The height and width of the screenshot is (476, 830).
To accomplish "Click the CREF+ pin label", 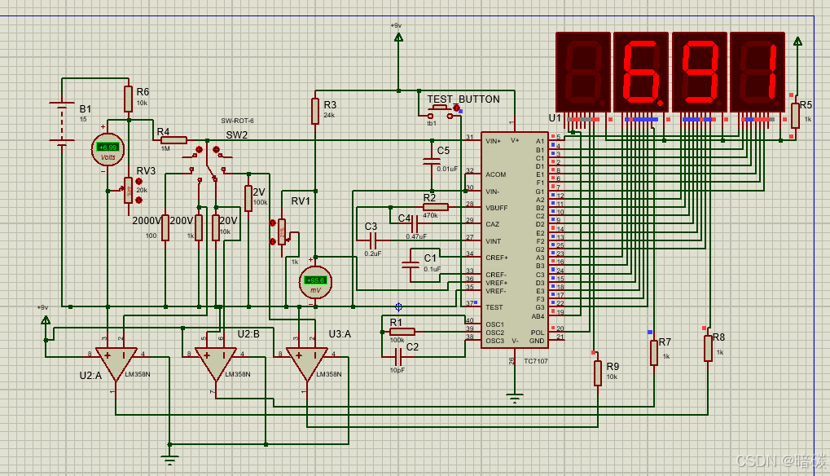I will coord(497,258).
